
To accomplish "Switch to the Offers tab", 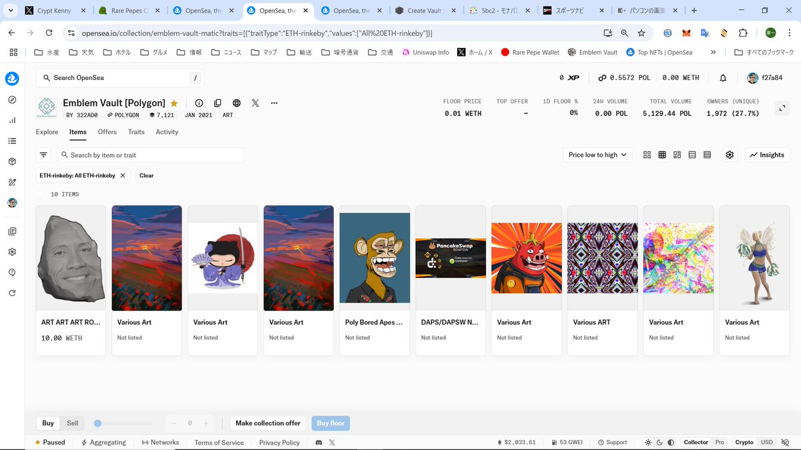I will [x=107, y=132].
